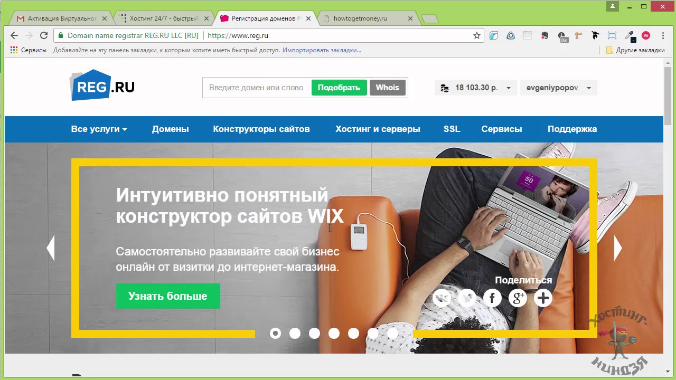Image resolution: width=676 pixels, height=380 pixels.
Task: Open the Домены menu item
Action: pyautogui.click(x=171, y=129)
